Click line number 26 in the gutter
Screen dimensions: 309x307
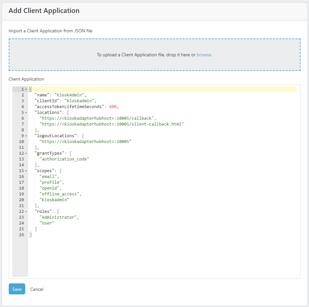click(21, 235)
